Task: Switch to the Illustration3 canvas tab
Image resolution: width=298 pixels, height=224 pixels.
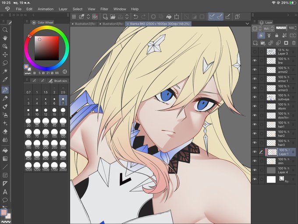Action: coord(84,24)
